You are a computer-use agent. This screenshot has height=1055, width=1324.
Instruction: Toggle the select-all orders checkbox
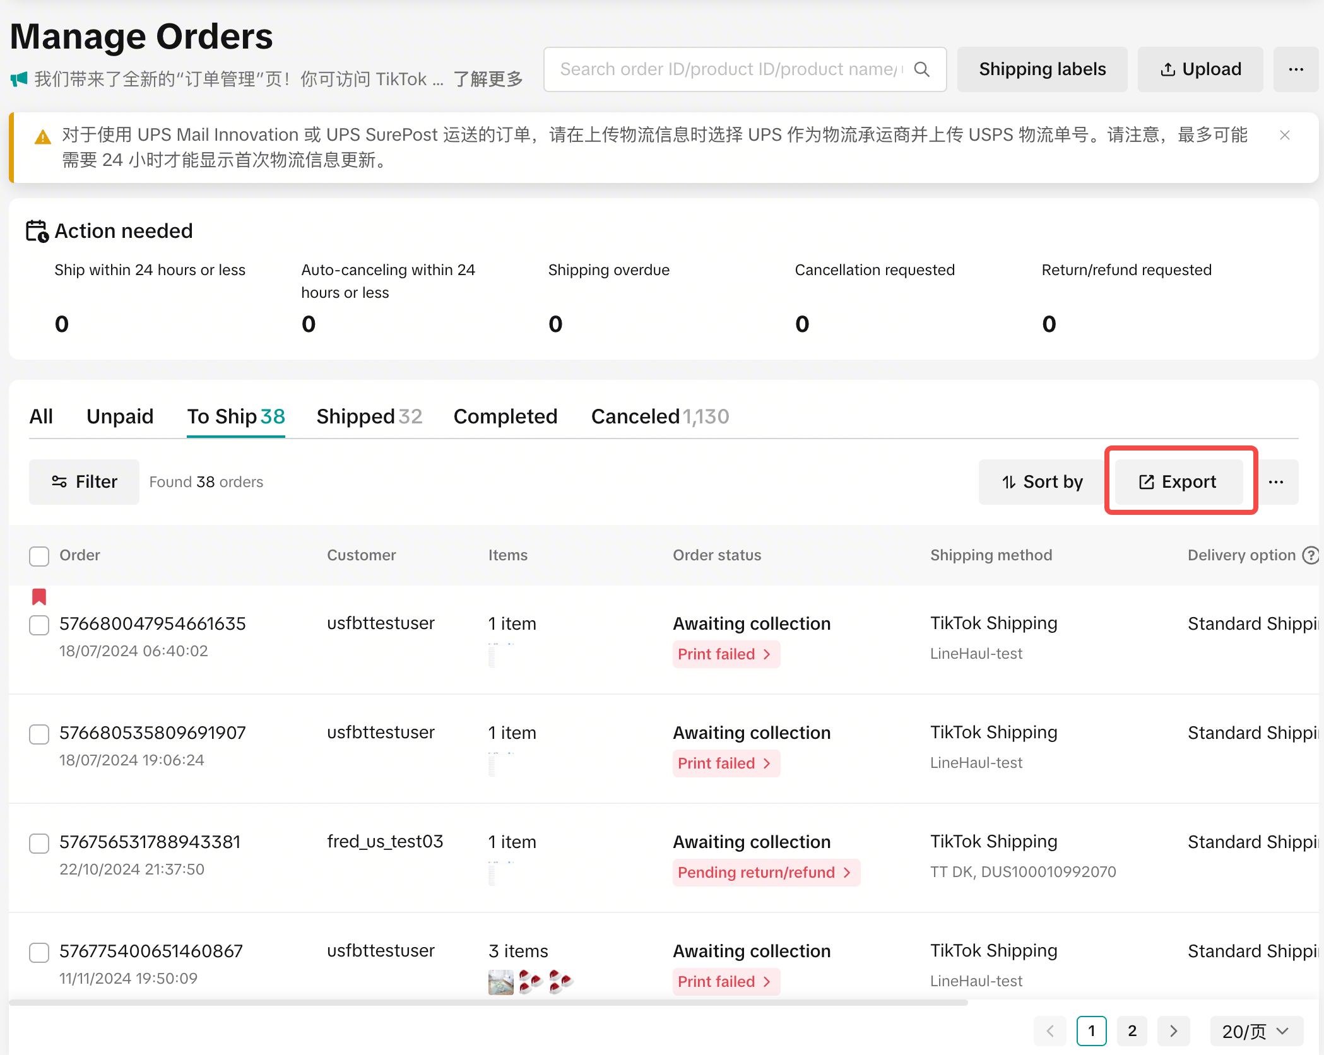(x=39, y=556)
